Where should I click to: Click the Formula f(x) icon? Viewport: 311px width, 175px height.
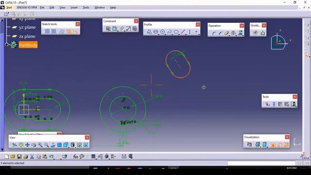tap(75, 157)
